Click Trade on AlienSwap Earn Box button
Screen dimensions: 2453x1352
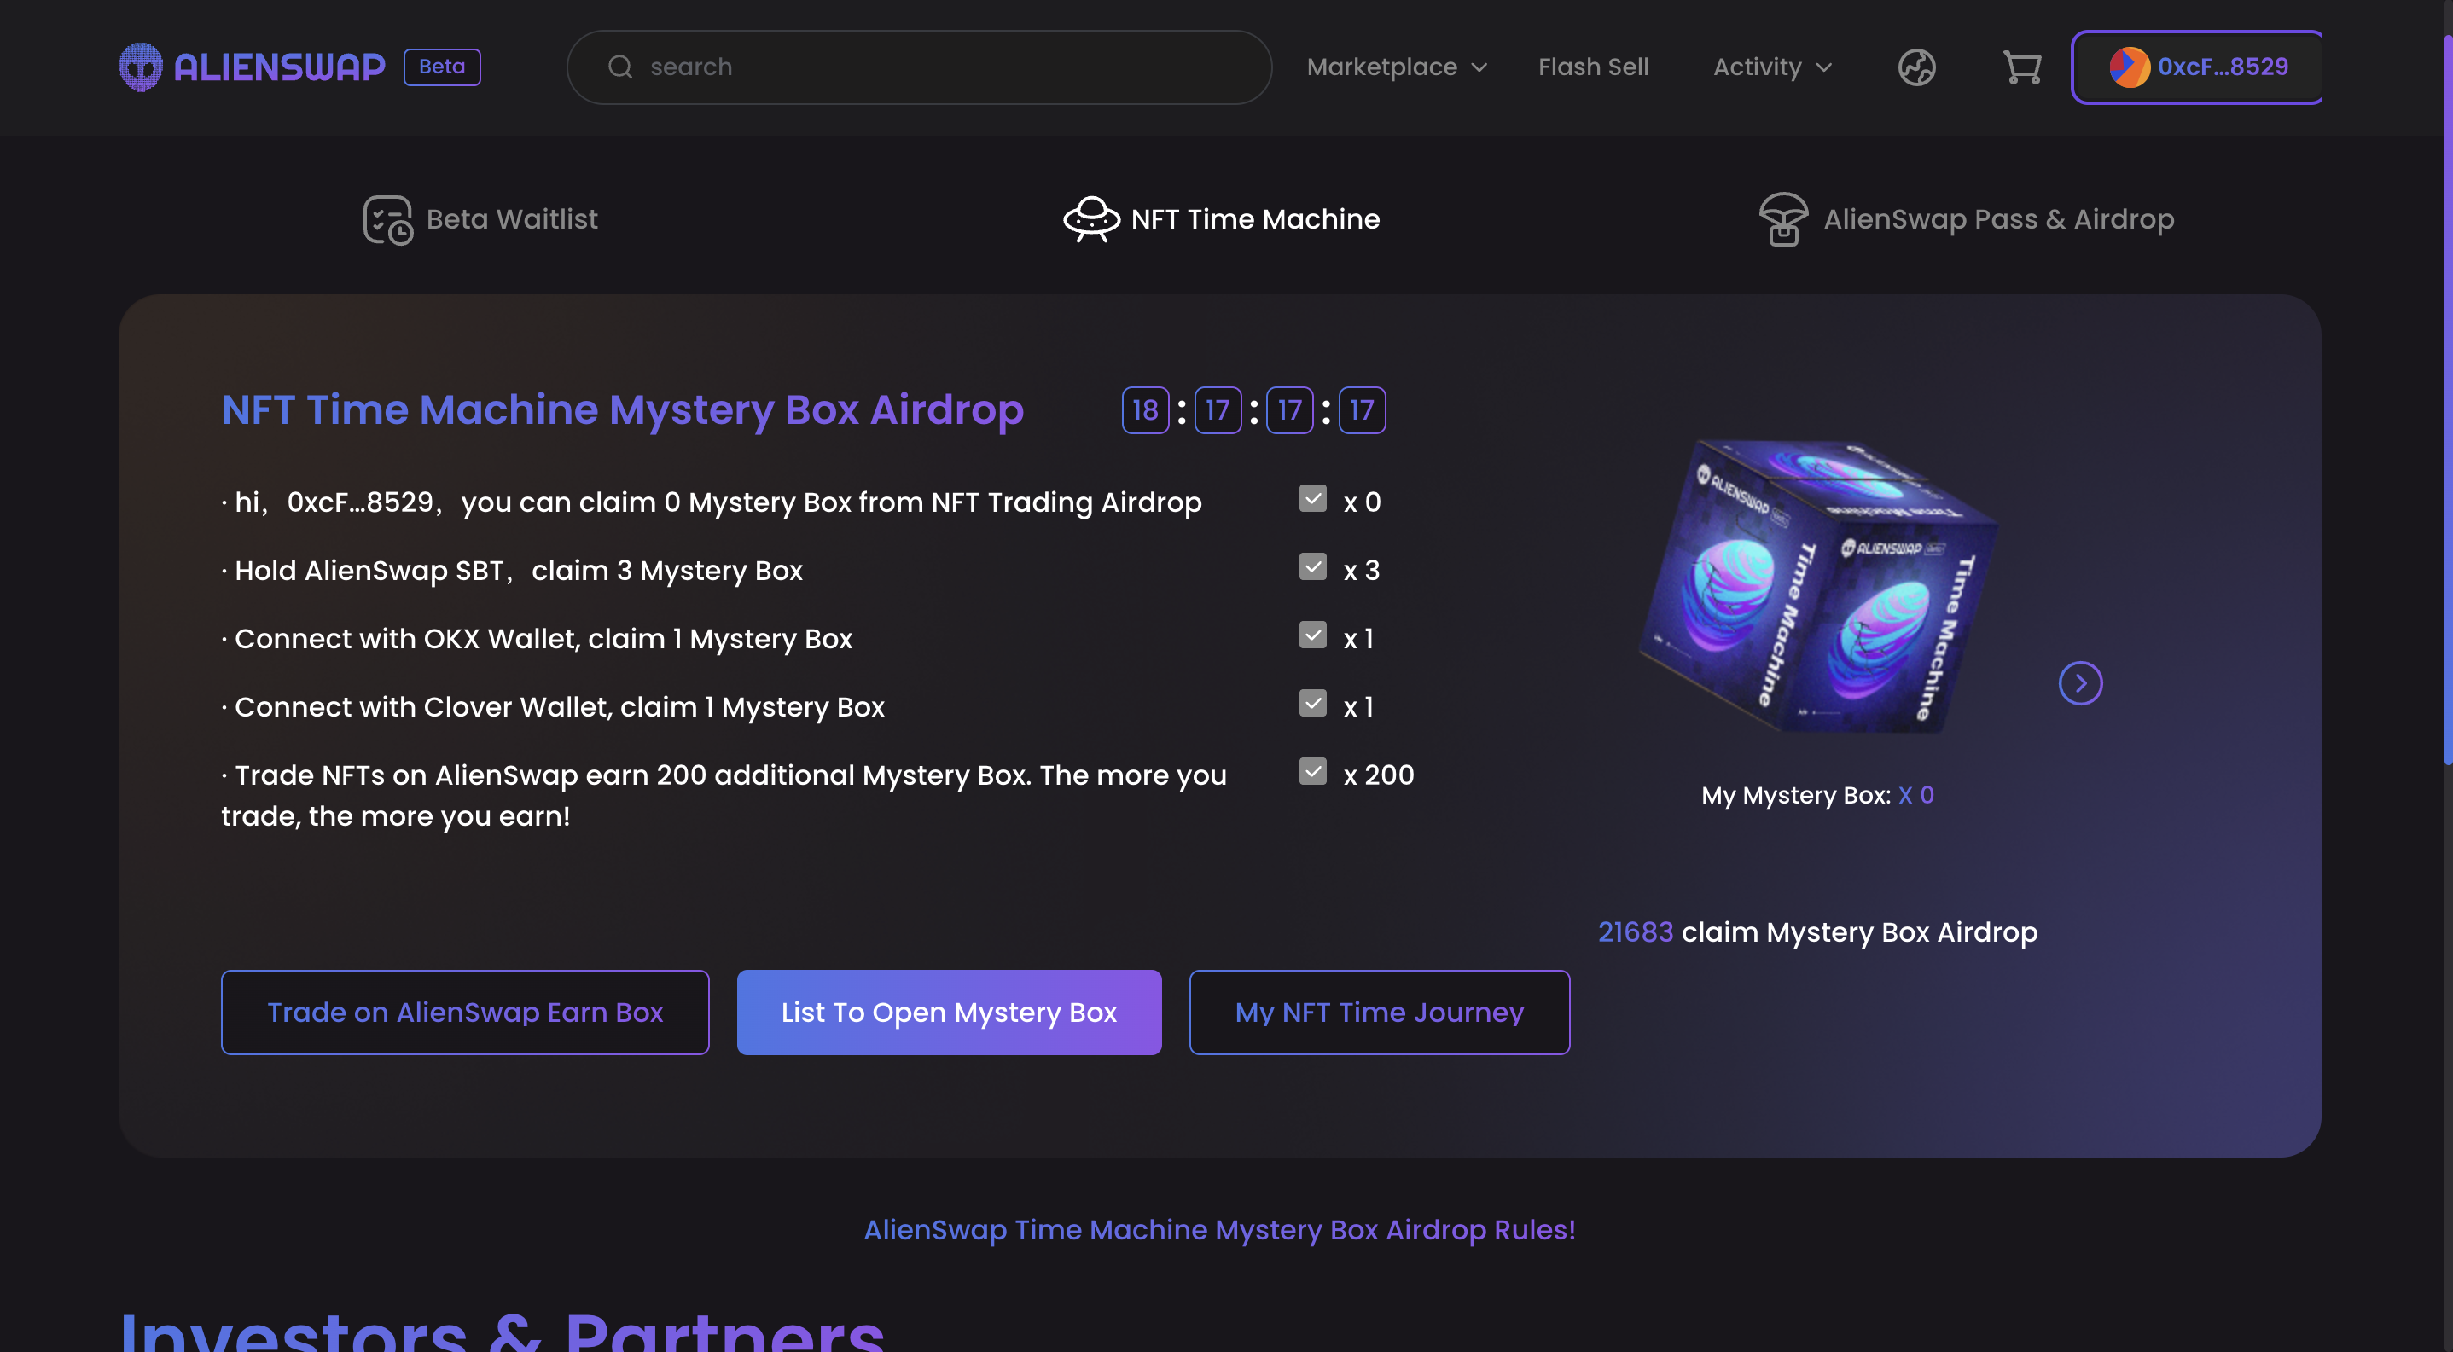coord(465,1013)
